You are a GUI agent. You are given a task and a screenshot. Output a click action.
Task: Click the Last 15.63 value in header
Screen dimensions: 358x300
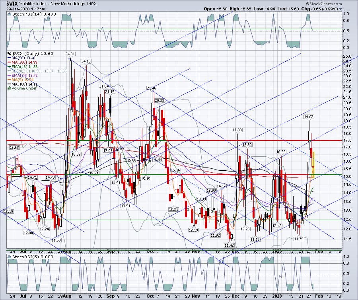(288, 9)
